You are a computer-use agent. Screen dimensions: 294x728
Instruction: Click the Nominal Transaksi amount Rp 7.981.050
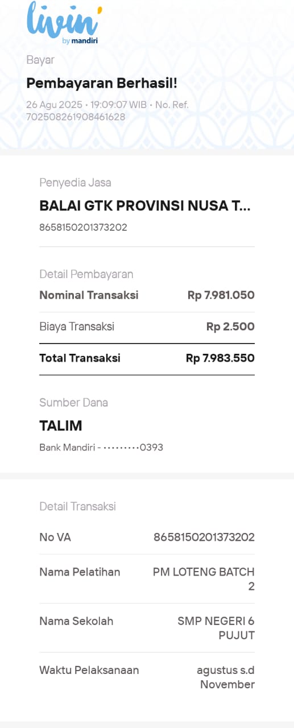coord(221,295)
